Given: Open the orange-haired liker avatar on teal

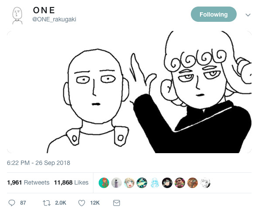Looking at the screenshot, I should point(104,183).
